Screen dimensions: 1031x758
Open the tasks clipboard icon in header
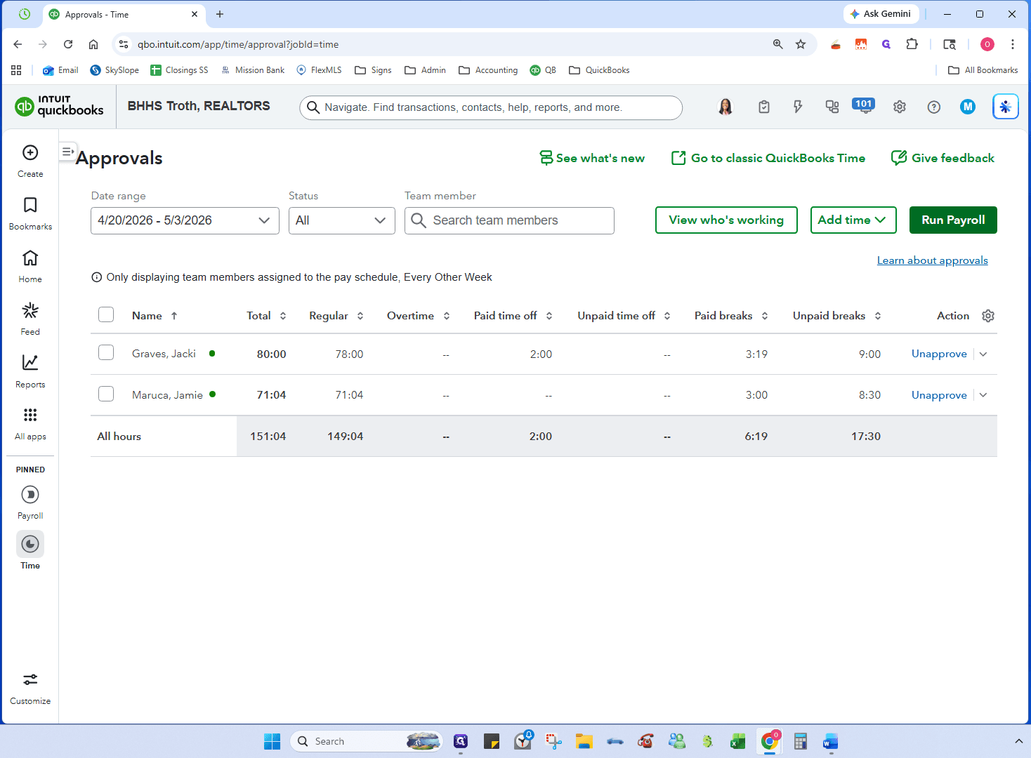(764, 107)
